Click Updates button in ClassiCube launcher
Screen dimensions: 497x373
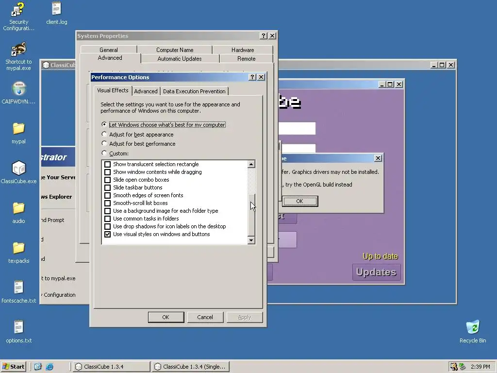pos(376,272)
